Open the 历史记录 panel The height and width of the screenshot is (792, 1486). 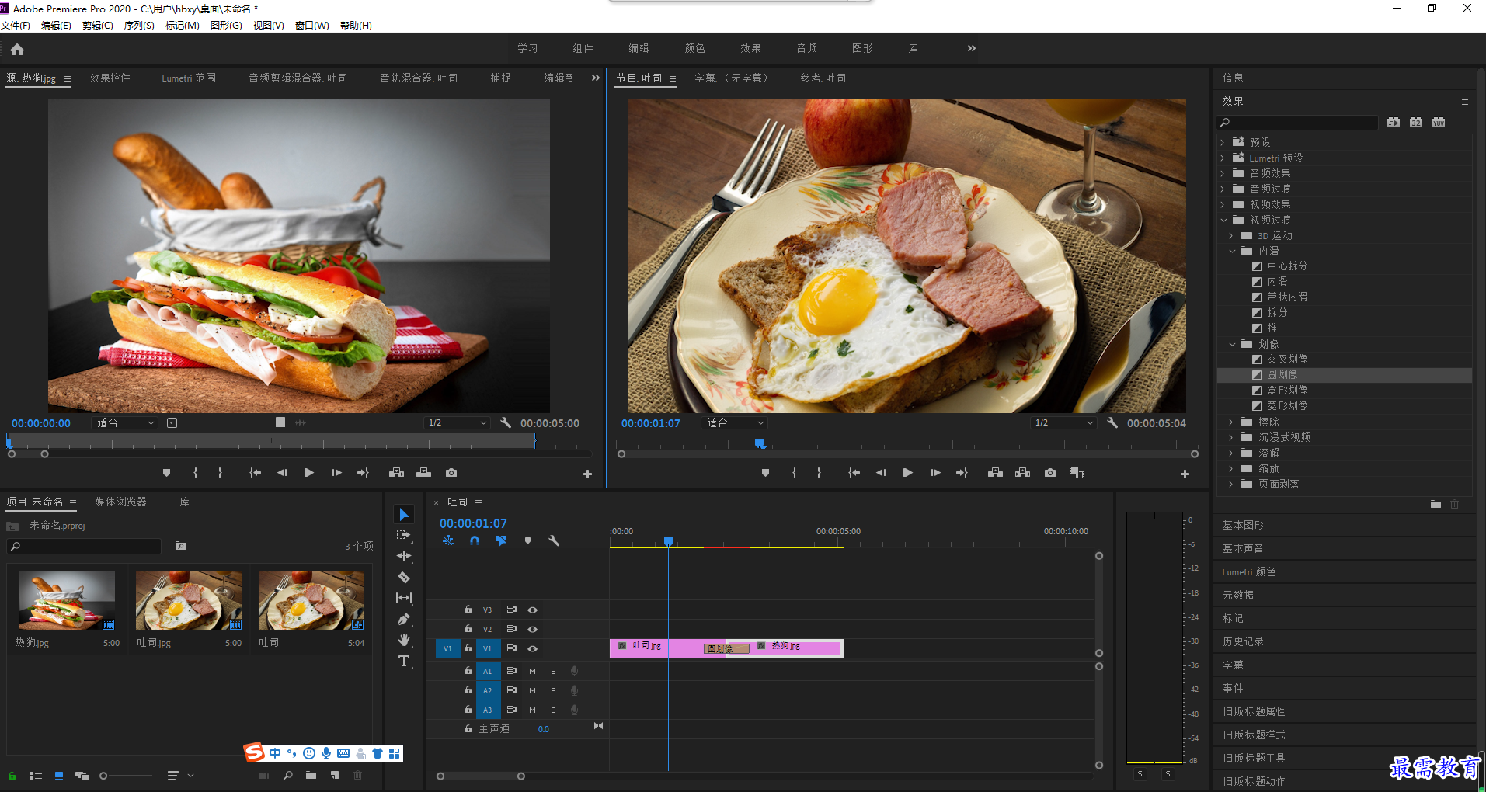[1243, 642]
